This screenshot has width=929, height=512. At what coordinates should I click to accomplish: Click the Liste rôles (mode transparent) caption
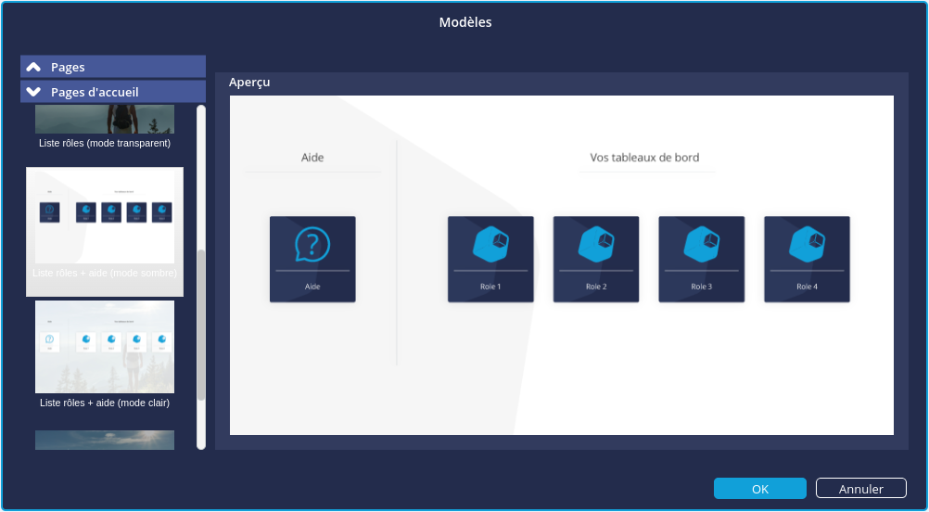coord(104,144)
